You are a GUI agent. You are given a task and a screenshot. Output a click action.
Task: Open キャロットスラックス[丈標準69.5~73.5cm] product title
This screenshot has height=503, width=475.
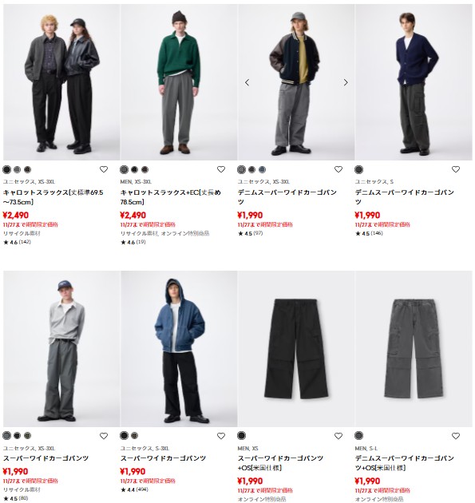pos(53,197)
